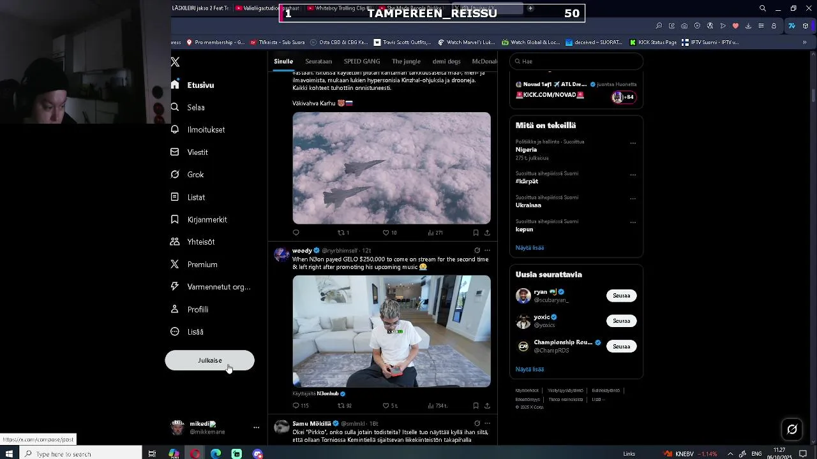The image size is (817, 459).
Task: Open the Nigeria trending topic
Action: [526, 150]
